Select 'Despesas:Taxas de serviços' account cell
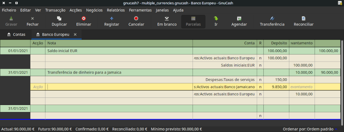Image resolution: width=344 pixels, height=132 pixels. click(225, 80)
